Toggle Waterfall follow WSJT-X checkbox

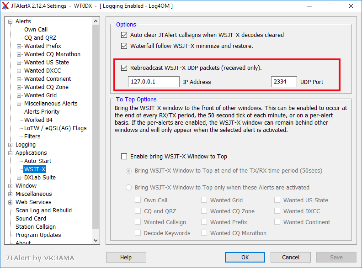point(124,46)
